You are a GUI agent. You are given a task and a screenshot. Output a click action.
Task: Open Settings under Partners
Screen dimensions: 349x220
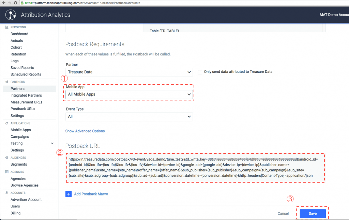tap(17, 116)
